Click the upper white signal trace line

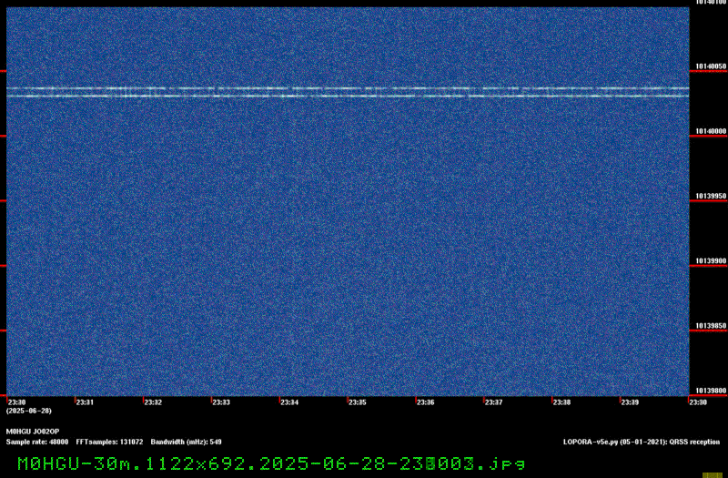click(x=348, y=88)
